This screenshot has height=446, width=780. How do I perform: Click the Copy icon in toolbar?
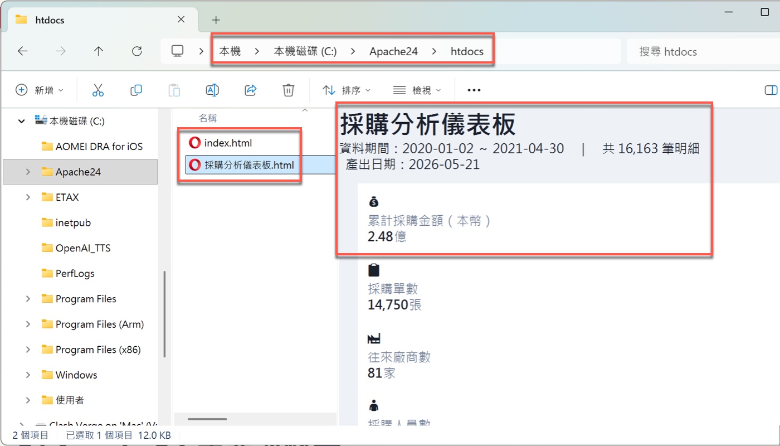(136, 90)
